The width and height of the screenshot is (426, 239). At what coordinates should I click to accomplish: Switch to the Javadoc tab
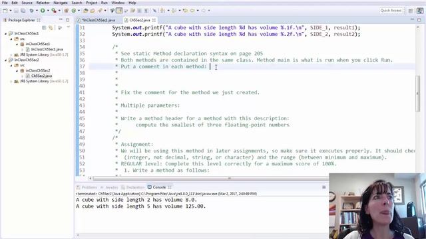pos(109,187)
